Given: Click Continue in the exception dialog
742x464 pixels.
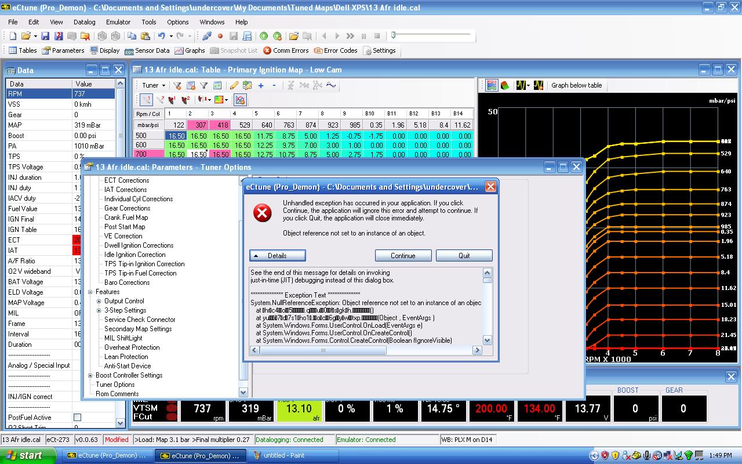Looking at the screenshot, I should [x=403, y=256].
